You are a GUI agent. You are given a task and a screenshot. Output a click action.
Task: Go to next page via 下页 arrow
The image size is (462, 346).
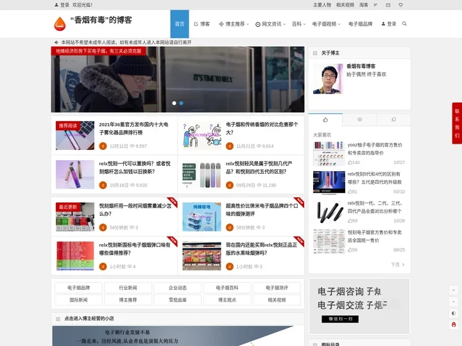pos(397,265)
